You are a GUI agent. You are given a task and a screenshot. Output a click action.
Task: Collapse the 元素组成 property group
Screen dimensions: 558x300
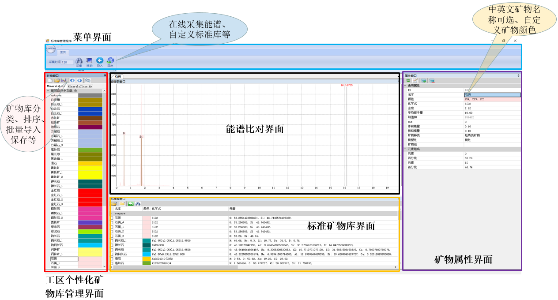pyautogui.click(x=405, y=149)
